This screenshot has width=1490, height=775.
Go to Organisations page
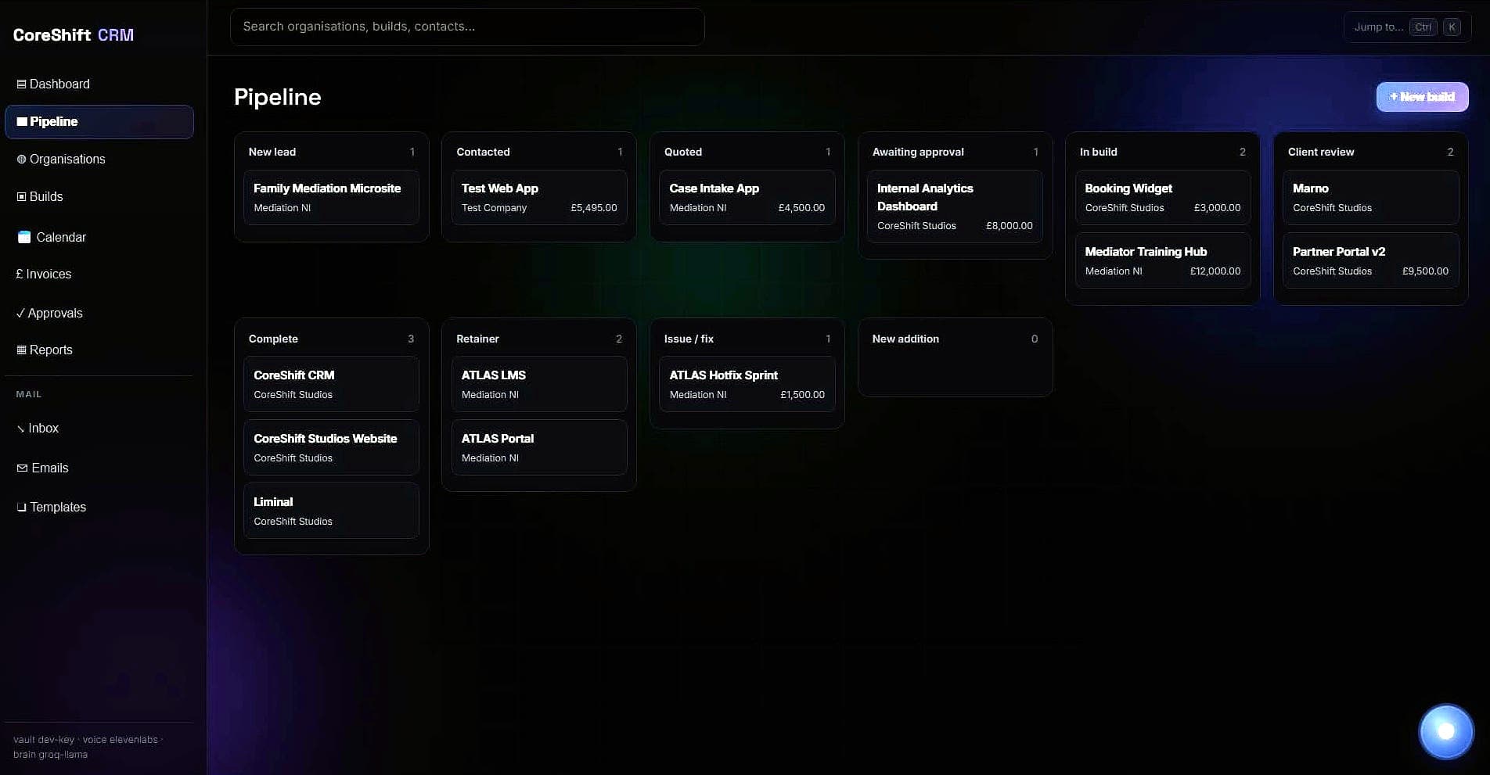point(99,160)
